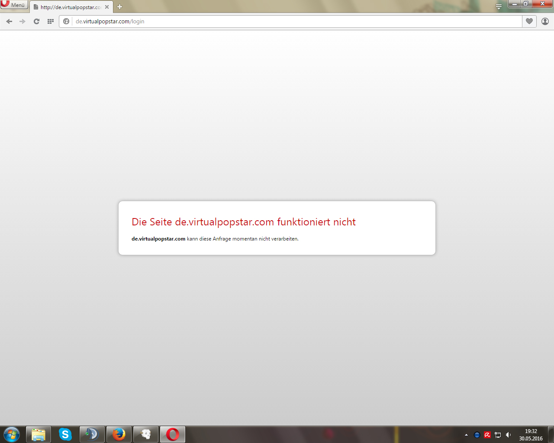Bookmark page with the heart icon

529,21
